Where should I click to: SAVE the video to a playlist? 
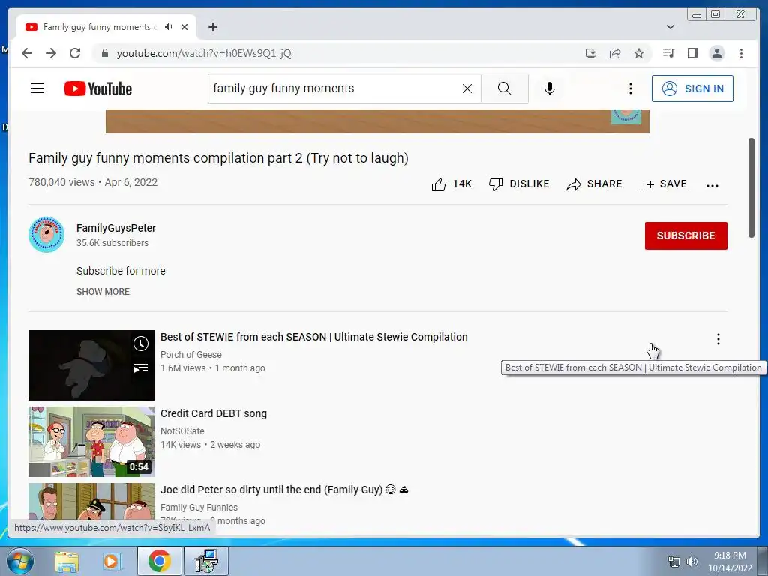click(x=663, y=184)
